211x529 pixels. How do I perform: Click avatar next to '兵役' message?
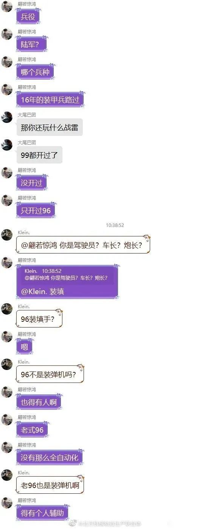(7, 6)
